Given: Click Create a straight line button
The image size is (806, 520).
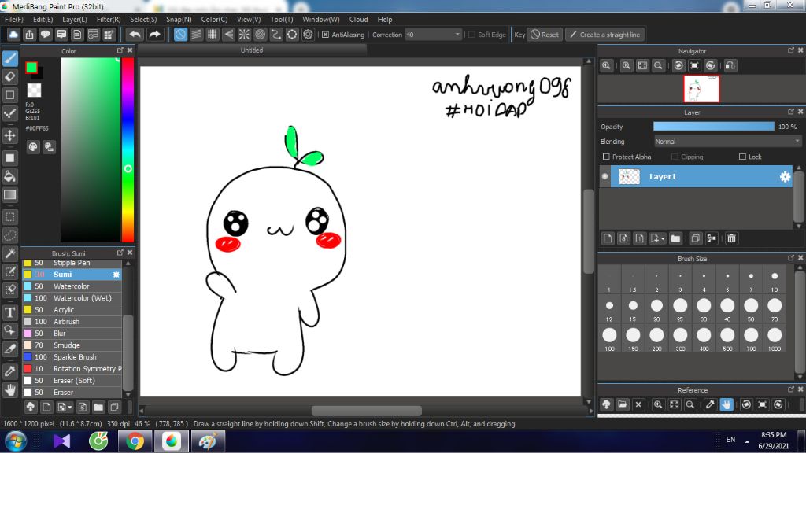Looking at the screenshot, I should 605,35.
